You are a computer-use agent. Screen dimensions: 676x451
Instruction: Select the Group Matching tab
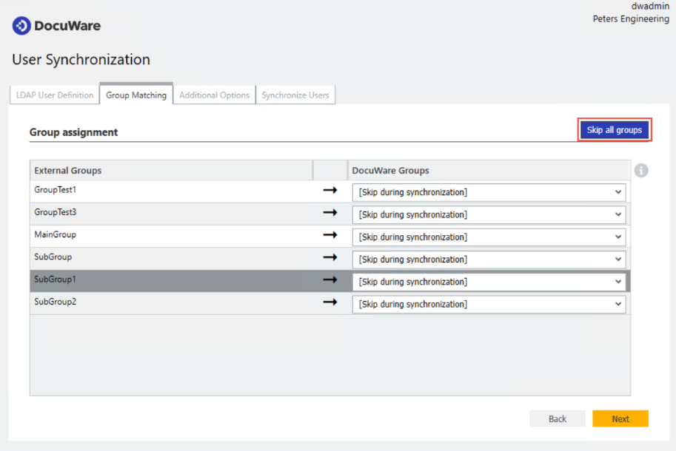[x=136, y=95]
